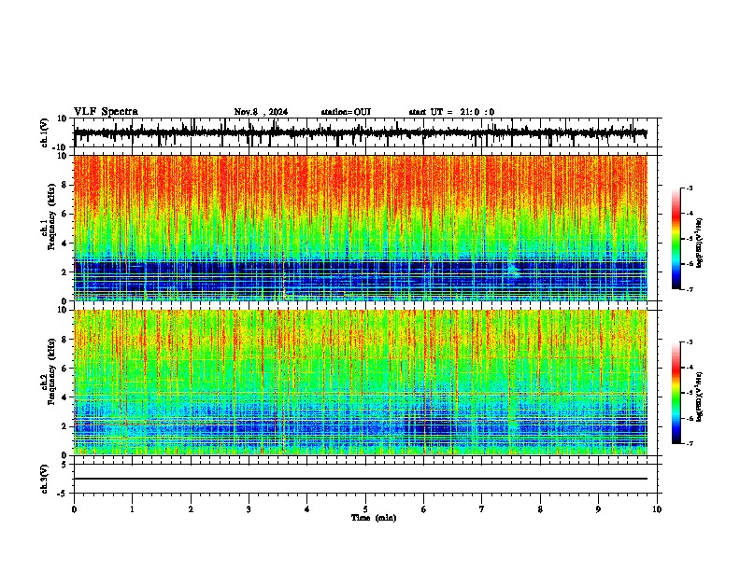Click the '4' kHz tick on ch.2 spectrogram
740x571 pixels.
[65, 397]
